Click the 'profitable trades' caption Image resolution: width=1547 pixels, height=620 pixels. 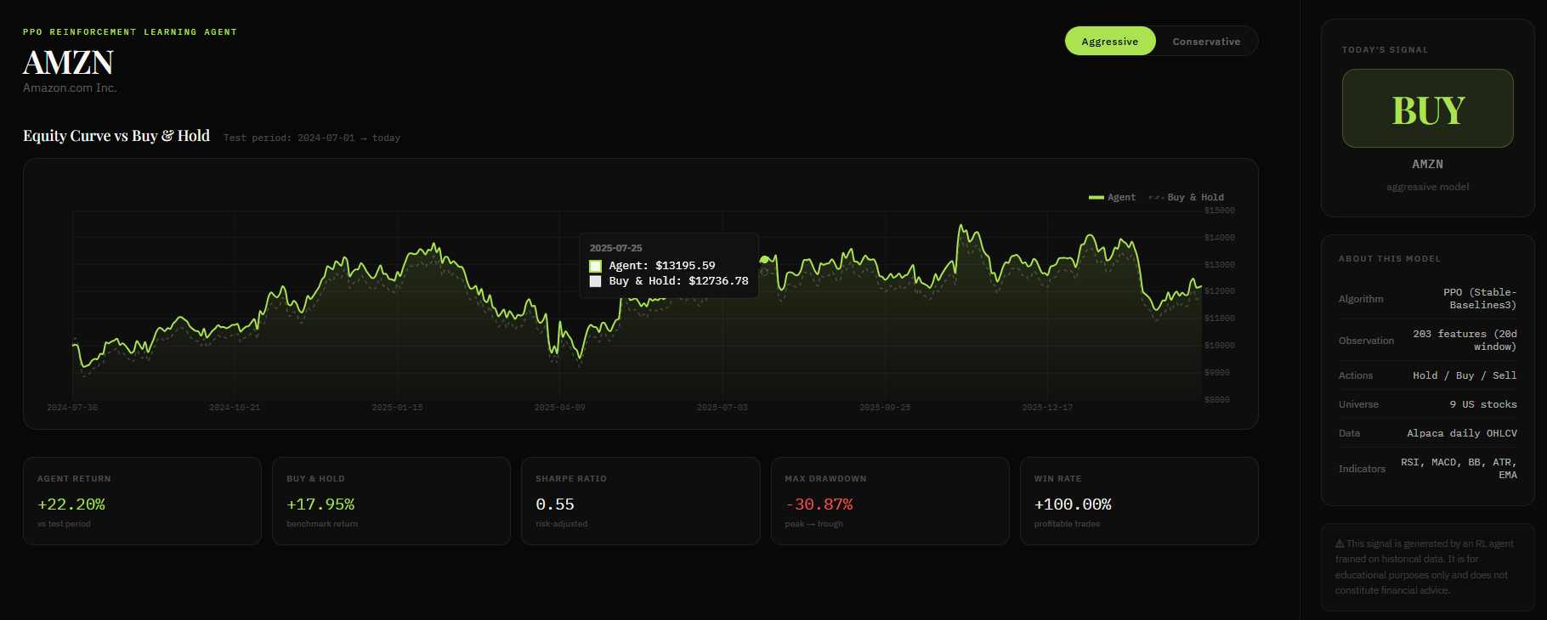click(1067, 524)
